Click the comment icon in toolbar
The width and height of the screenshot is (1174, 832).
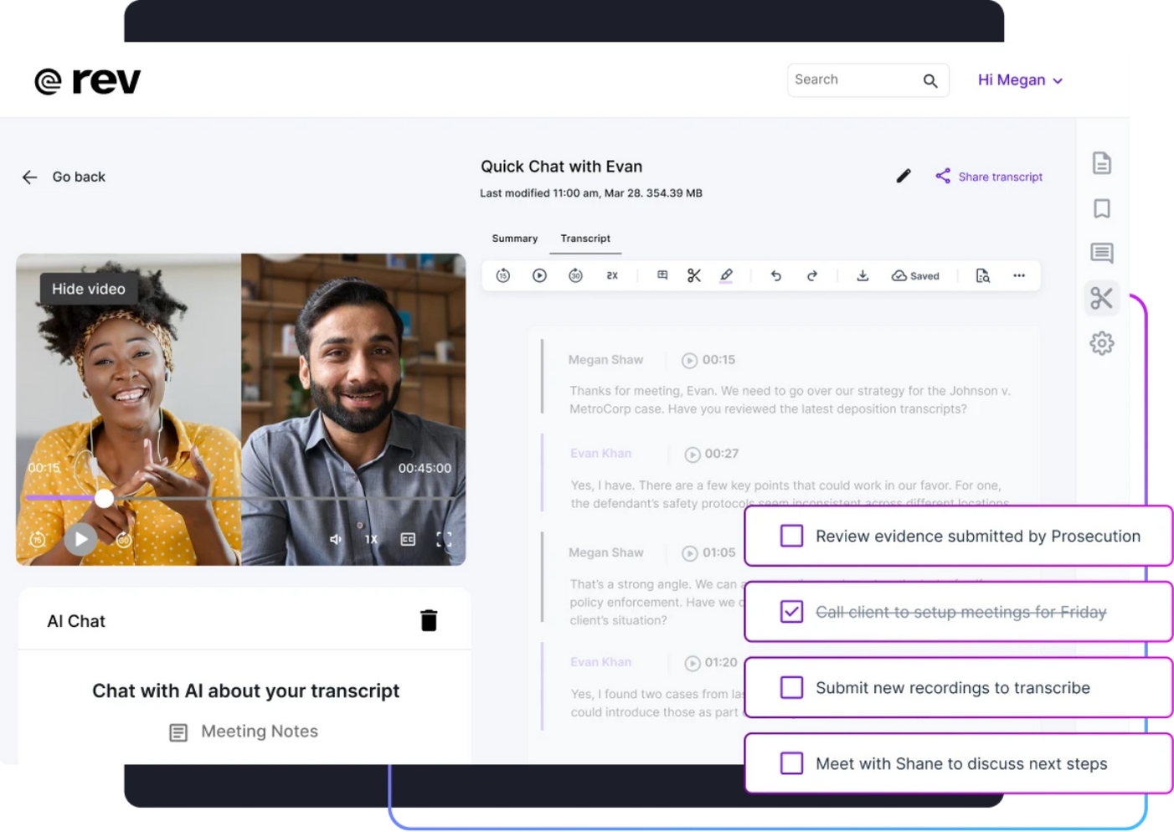click(x=662, y=275)
